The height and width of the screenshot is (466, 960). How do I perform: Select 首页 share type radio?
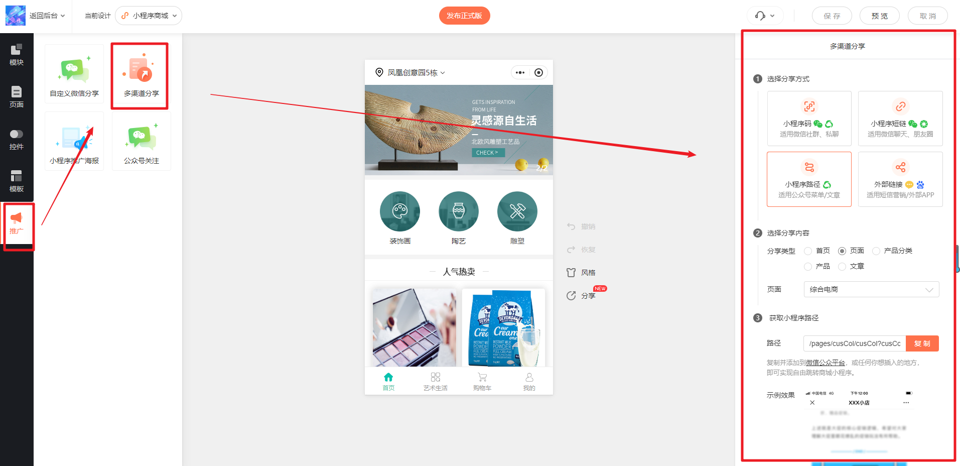point(808,251)
